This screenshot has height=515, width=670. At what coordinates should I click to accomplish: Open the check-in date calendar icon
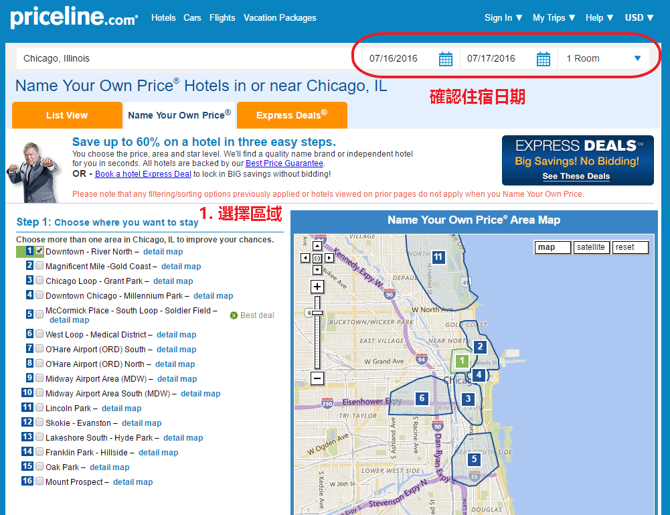446,59
